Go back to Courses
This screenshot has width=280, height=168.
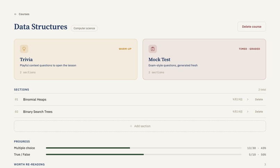coord(22,14)
